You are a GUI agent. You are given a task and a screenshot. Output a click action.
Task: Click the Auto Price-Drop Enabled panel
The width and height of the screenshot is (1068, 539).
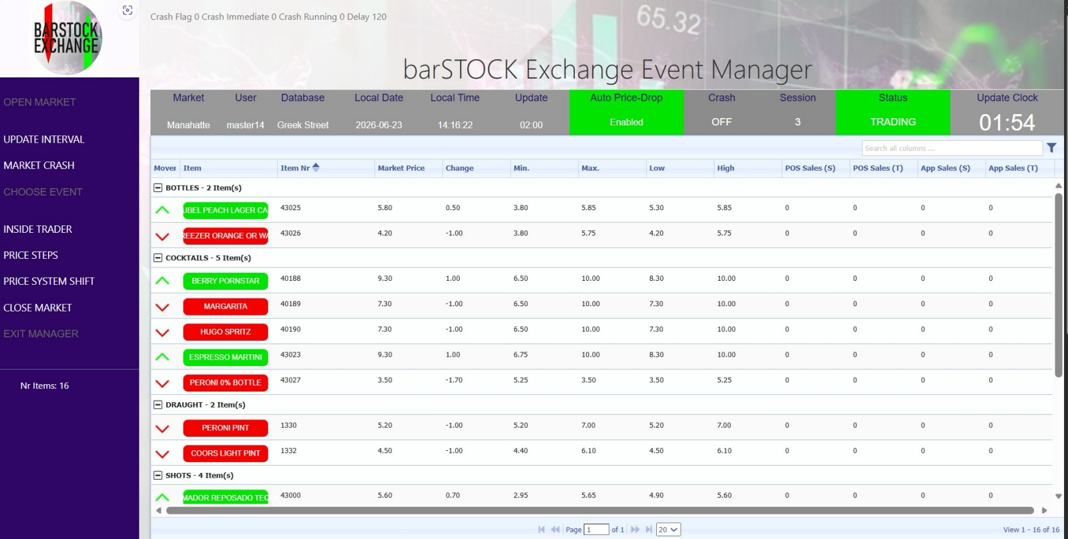pos(626,112)
